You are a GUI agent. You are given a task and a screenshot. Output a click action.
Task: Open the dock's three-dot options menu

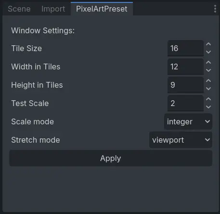[215, 9]
